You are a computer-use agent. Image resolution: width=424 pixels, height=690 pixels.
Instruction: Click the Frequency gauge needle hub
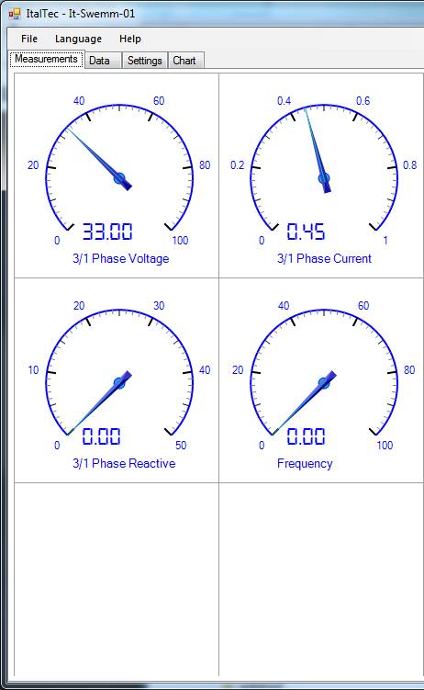pos(324,383)
